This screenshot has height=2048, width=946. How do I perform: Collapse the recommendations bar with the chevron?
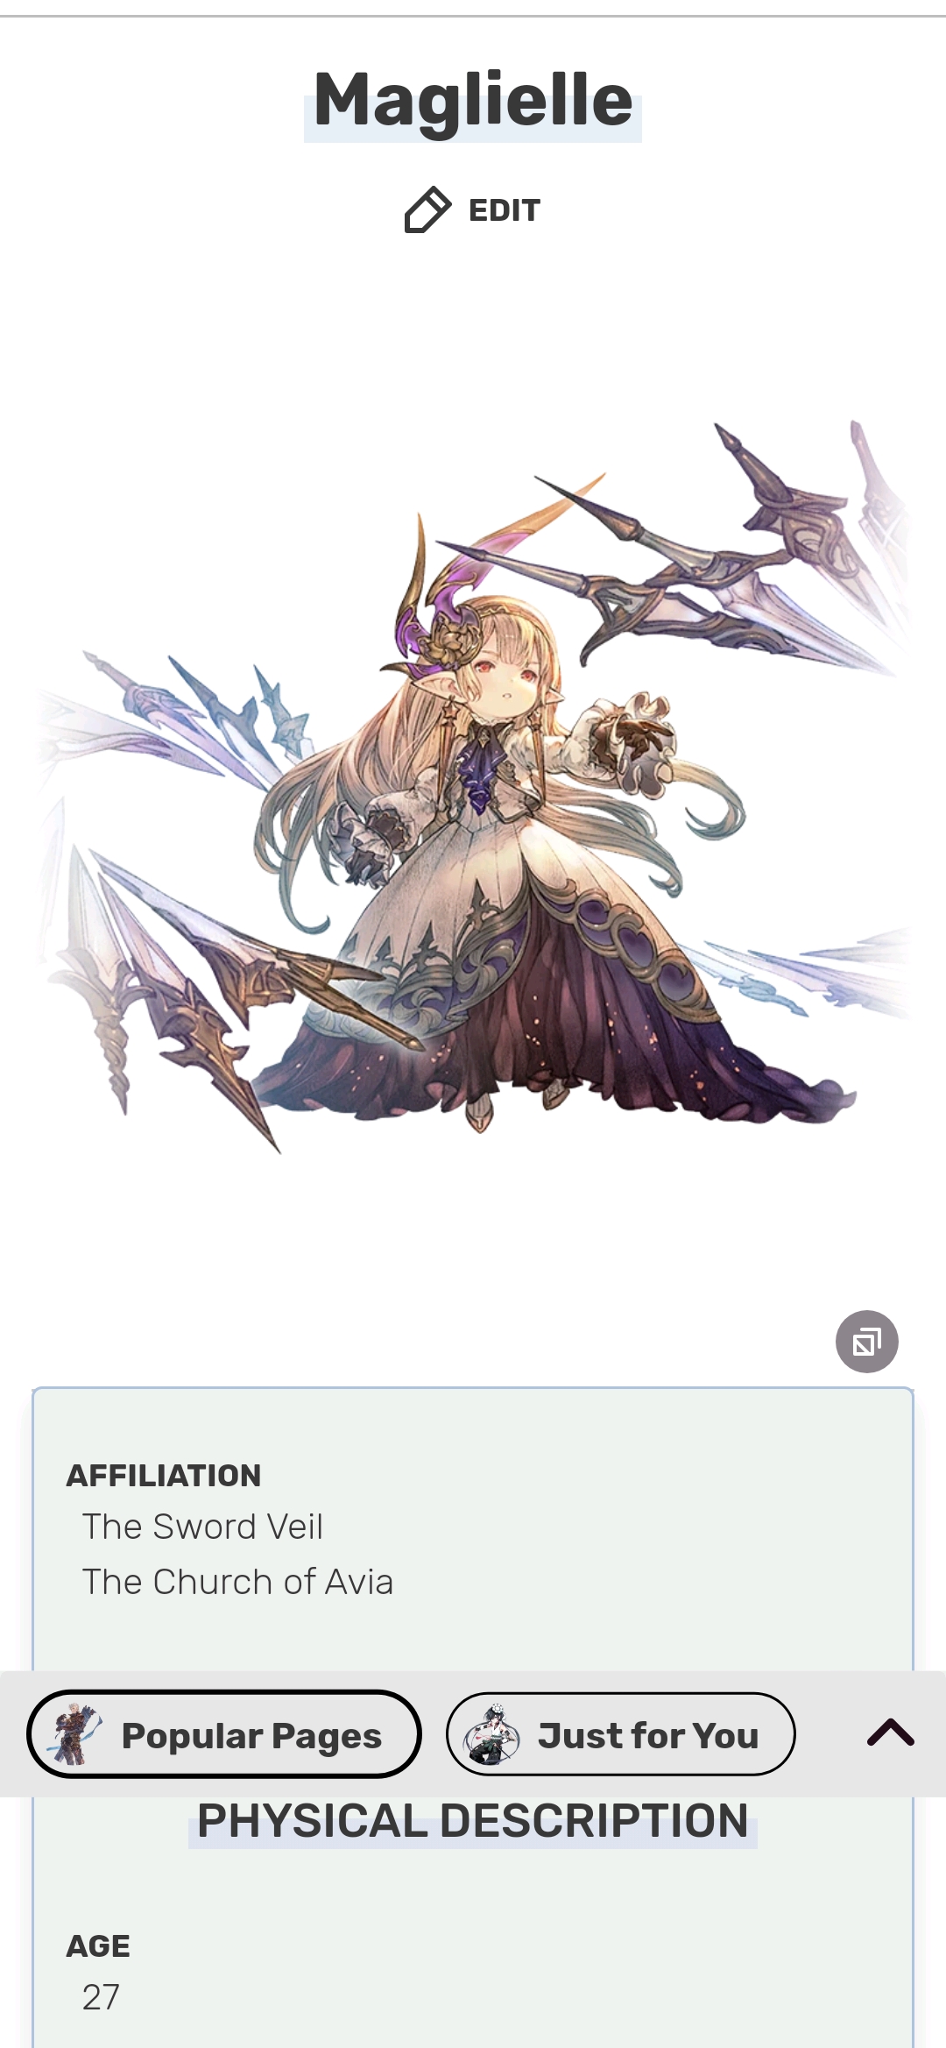coord(891,1733)
